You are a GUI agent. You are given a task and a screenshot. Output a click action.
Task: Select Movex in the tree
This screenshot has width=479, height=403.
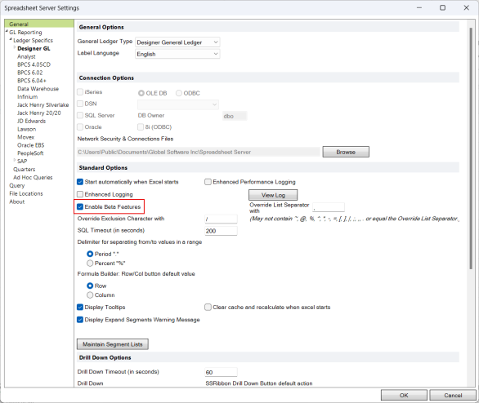click(25, 137)
